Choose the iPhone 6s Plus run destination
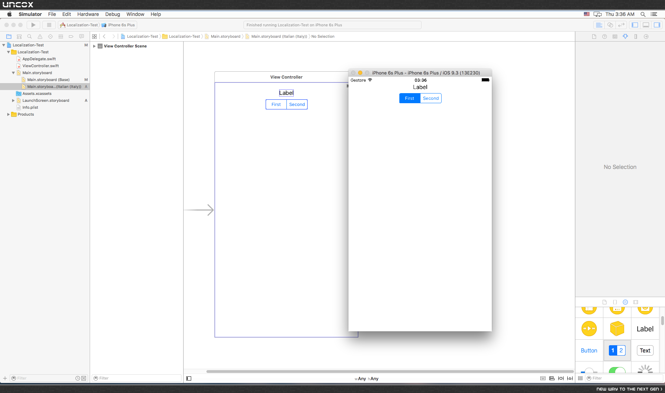665x393 pixels. click(x=118, y=25)
